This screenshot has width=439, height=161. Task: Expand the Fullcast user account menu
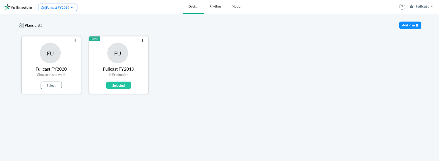click(x=421, y=6)
